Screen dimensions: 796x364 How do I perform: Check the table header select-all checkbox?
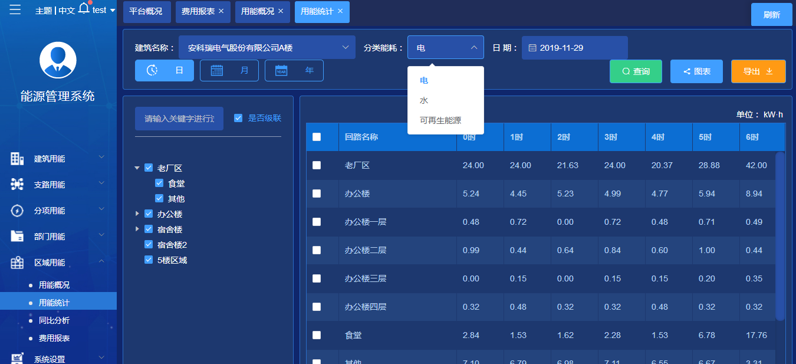tap(317, 137)
